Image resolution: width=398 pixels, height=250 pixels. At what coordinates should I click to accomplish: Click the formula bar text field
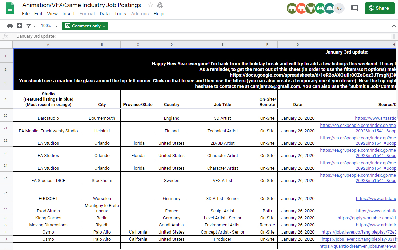pos(203,36)
